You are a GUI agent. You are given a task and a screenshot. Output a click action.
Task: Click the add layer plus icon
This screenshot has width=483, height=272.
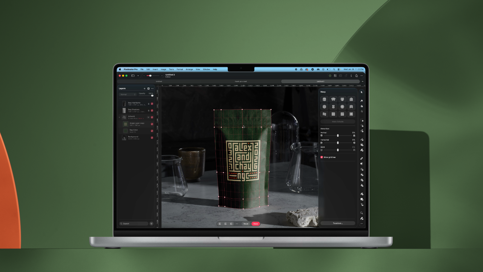point(144,88)
